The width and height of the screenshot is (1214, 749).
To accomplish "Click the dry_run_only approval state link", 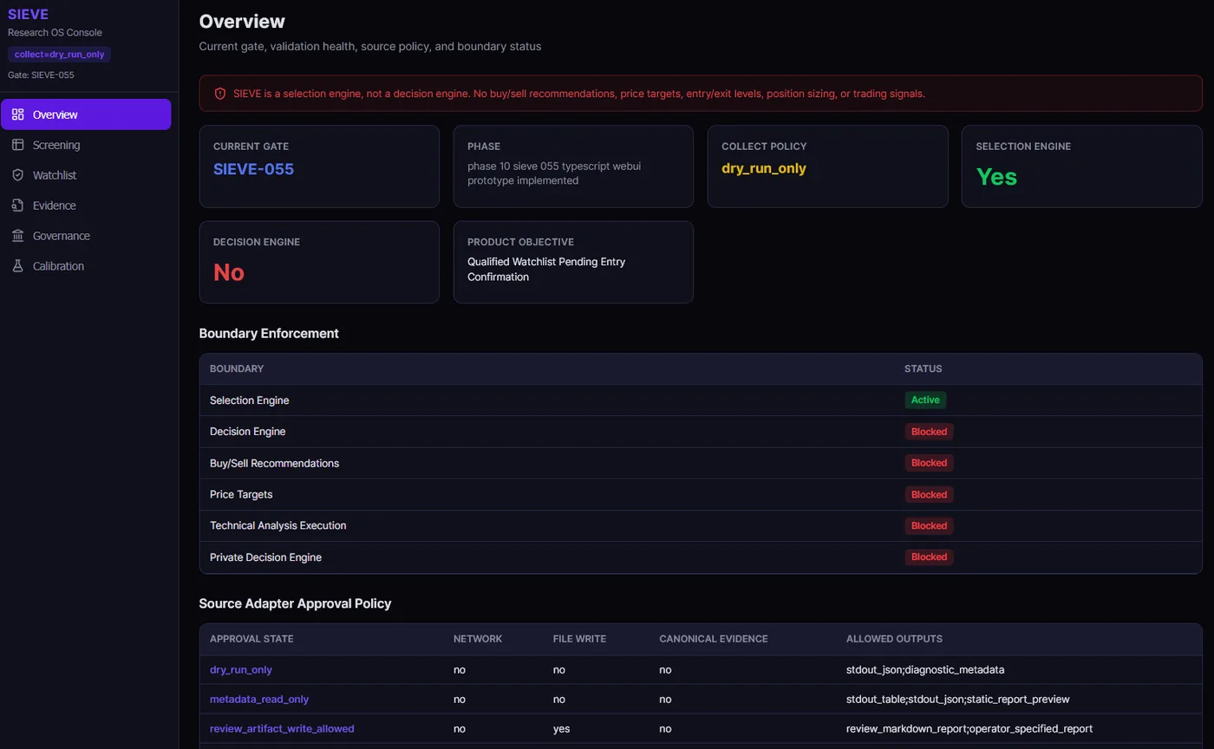I will 241,670.
